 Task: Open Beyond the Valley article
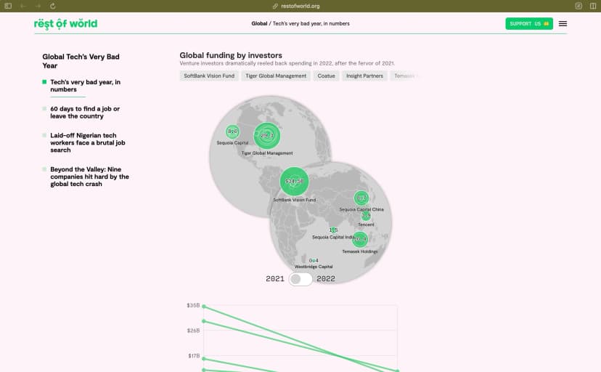[x=89, y=177]
